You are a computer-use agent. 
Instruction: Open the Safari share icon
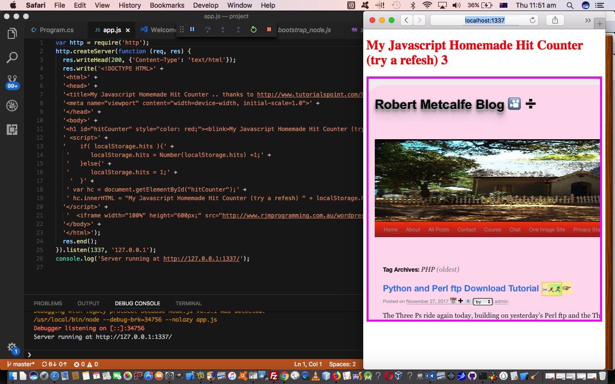pos(554,20)
